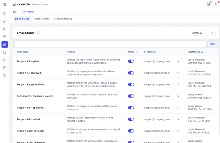Open the Company dropdown
Image resolution: width=220 pixels, height=143 pixels.
coord(202,33)
